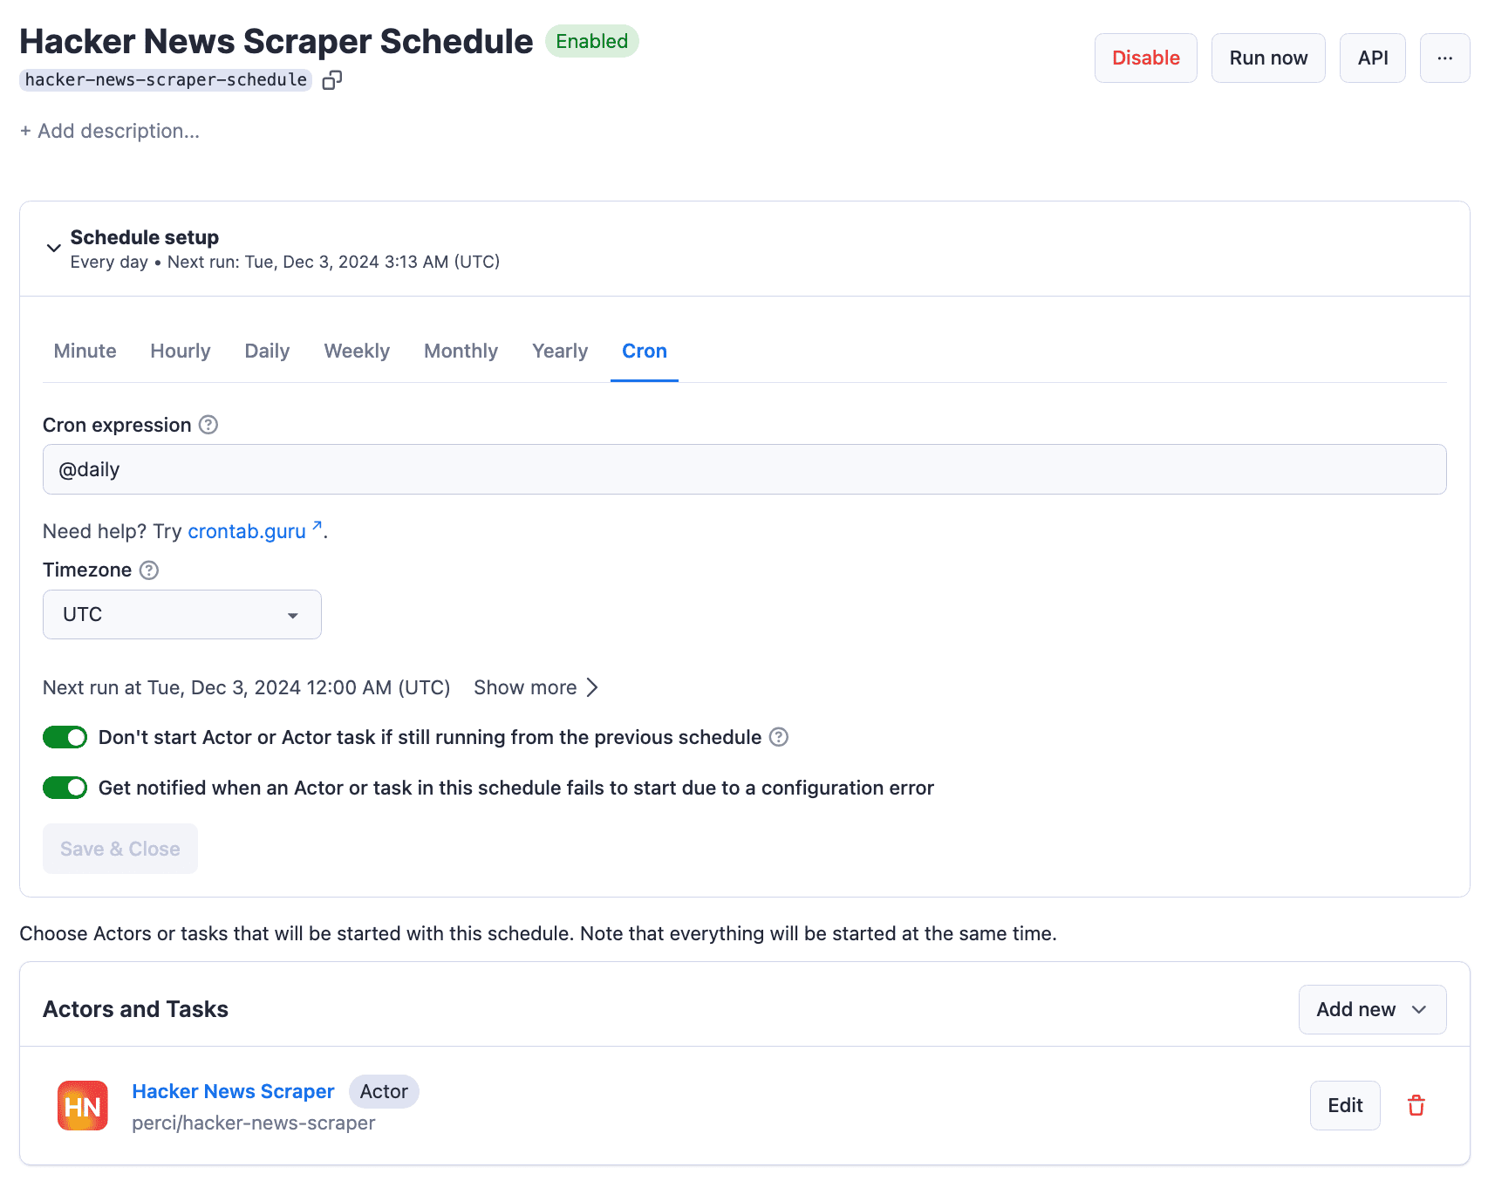Open the Add new dropdown
This screenshot has width=1488, height=1181.
pos(1371,1009)
